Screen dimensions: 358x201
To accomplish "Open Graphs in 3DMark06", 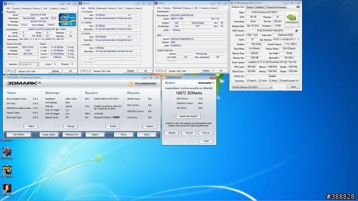I will (x=95, y=135).
